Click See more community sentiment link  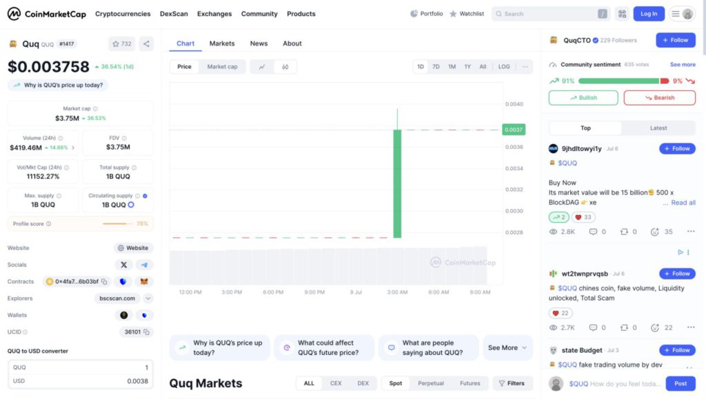pos(683,65)
